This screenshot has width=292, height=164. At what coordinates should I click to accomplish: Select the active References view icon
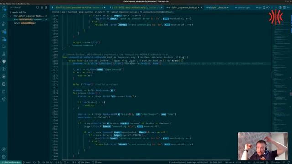(x=4, y=61)
